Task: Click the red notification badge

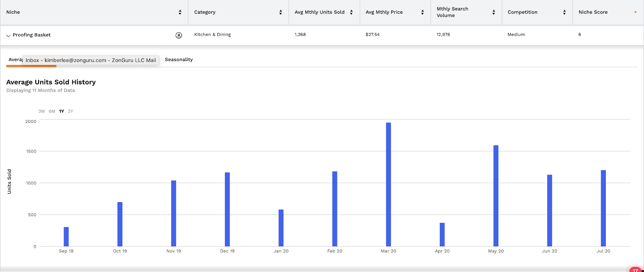Action: click(x=636, y=270)
